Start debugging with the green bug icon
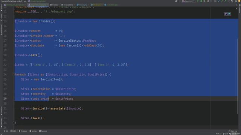The height and width of the screenshot is (135, 241). click(x=201, y=1)
